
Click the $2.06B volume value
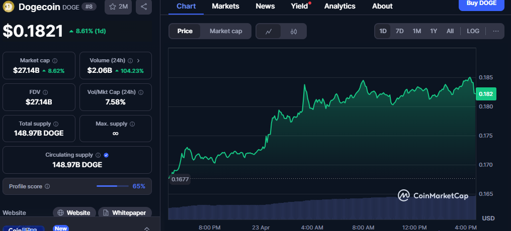tap(100, 71)
